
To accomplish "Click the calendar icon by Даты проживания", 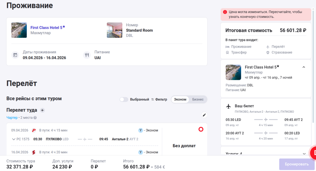I will (15, 55).
